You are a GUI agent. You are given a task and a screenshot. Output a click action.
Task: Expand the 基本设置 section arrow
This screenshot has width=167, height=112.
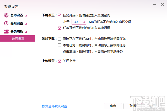point(26,16)
